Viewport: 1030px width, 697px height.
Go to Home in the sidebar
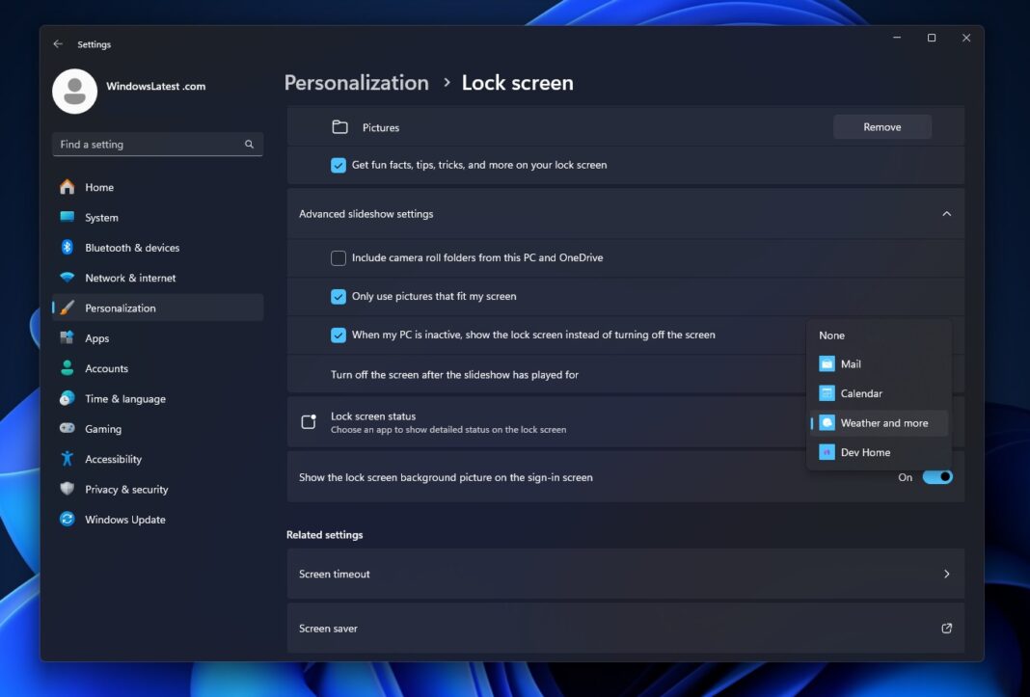click(x=97, y=186)
